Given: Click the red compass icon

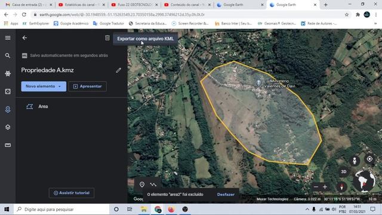Looking at the screenshot, I should click(x=341, y=187).
